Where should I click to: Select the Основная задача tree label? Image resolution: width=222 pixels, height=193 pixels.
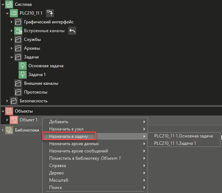(x=46, y=66)
